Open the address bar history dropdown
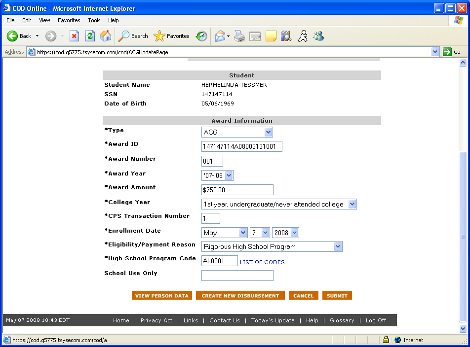This screenshot has height=347, width=470. [x=435, y=52]
